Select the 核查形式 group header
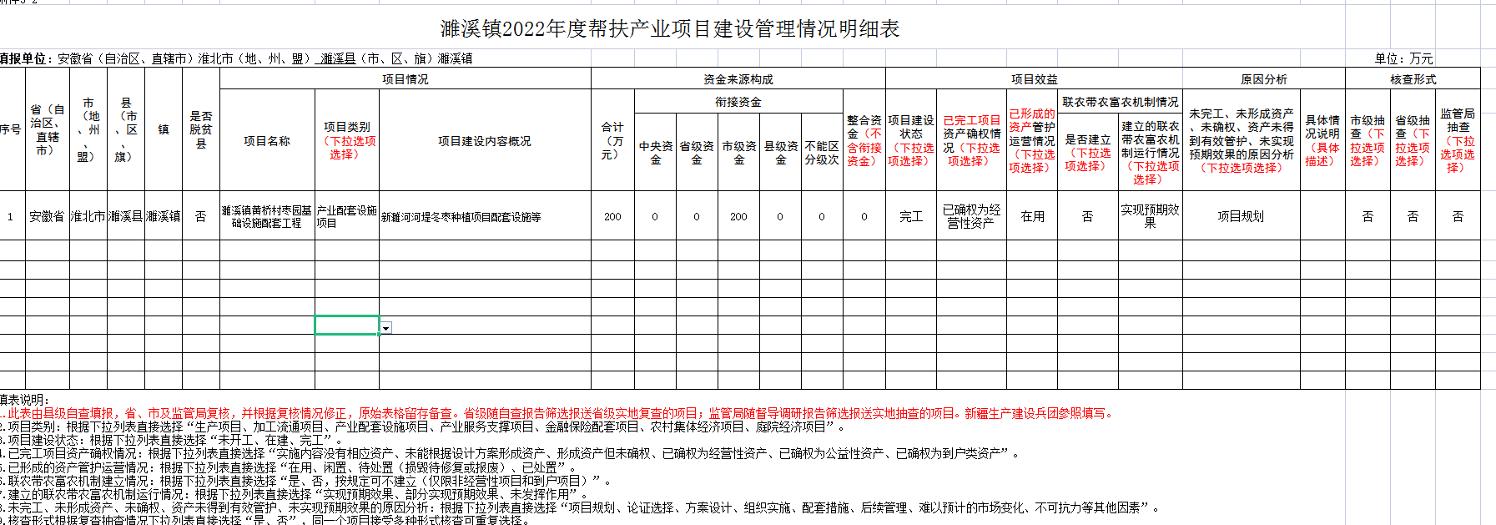This screenshot has width=1496, height=525. pyautogui.click(x=1413, y=79)
